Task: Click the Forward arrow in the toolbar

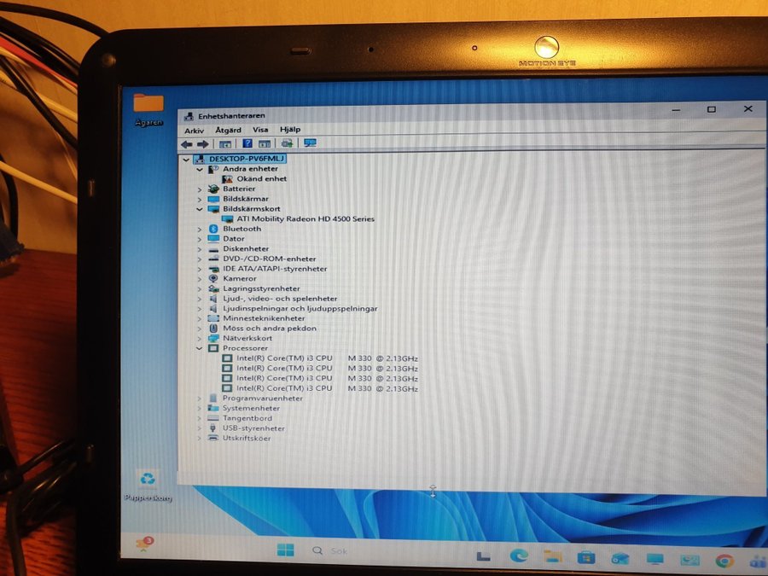Action: [202, 144]
